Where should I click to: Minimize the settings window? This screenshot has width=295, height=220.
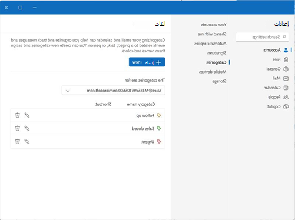click(x=35, y=8)
